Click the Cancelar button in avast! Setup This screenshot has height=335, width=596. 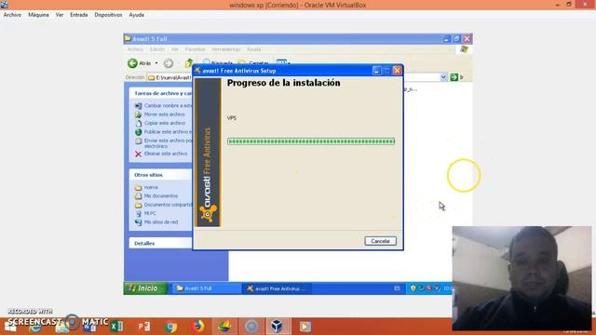(x=380, y=241)
